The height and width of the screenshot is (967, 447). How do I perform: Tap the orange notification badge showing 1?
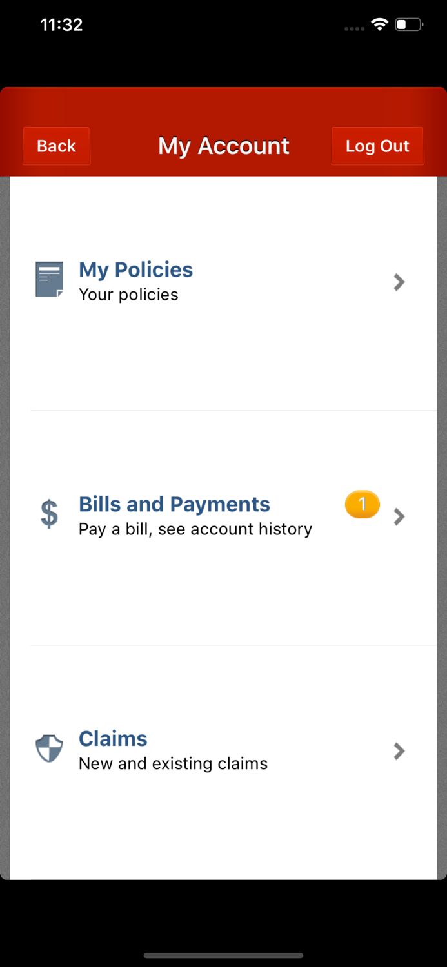point(362,504)
